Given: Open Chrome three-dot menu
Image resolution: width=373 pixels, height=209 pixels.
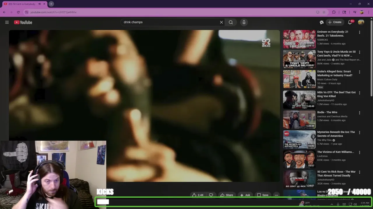Looking at the screenshot, I should click(369, 12).
